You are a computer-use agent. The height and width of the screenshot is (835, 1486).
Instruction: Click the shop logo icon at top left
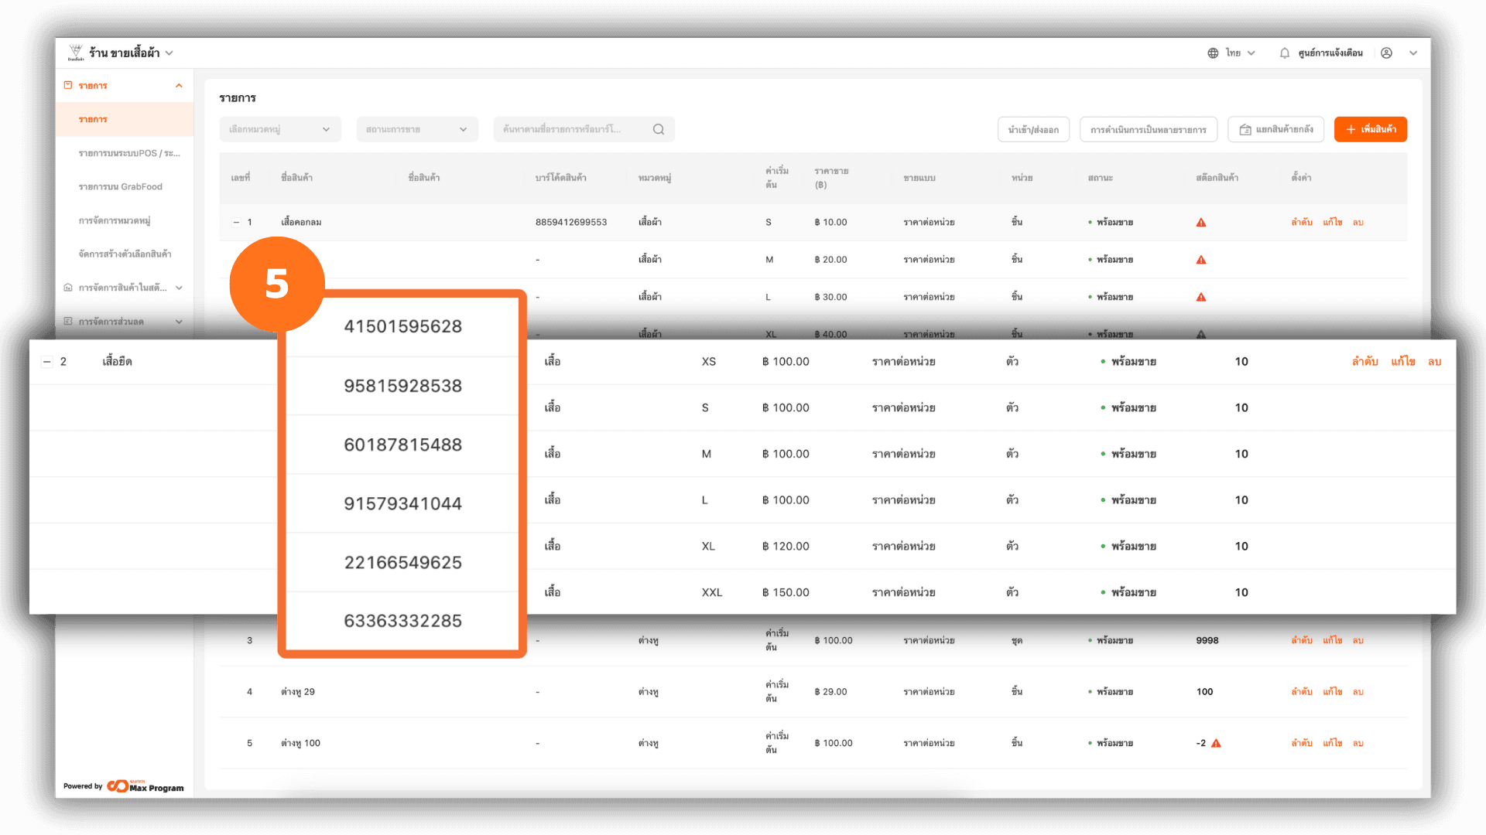click(x=75, y=53)
